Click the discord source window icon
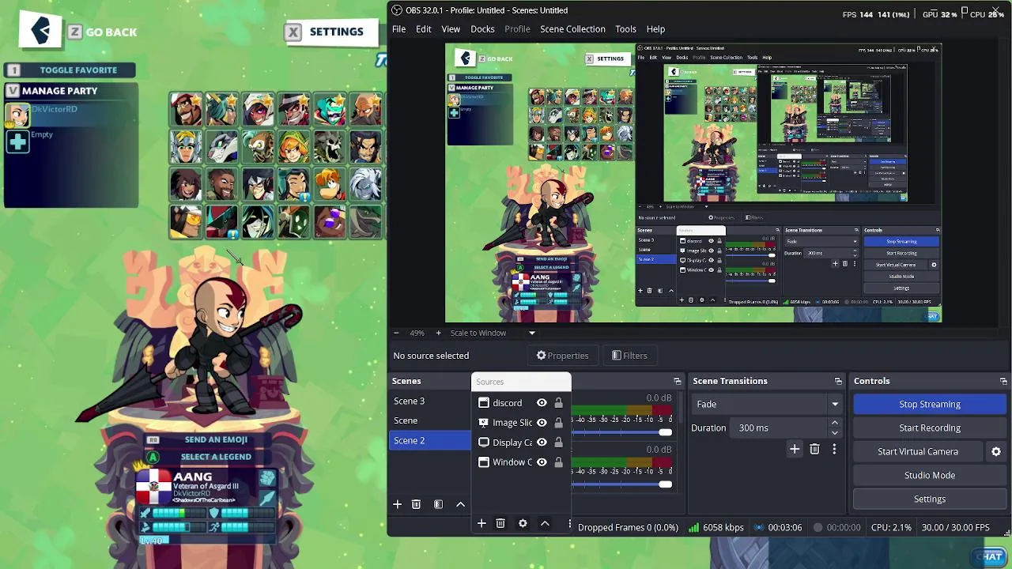Image resolution: width=1012 pixels, height=569 pixels. [484, 403]
